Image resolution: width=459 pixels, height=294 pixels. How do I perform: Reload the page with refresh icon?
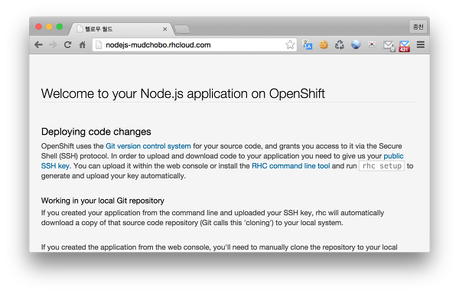(x=67, y=45)
